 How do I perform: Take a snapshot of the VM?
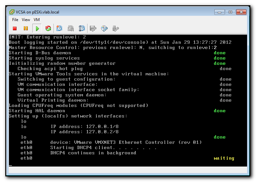coord(59,28)
